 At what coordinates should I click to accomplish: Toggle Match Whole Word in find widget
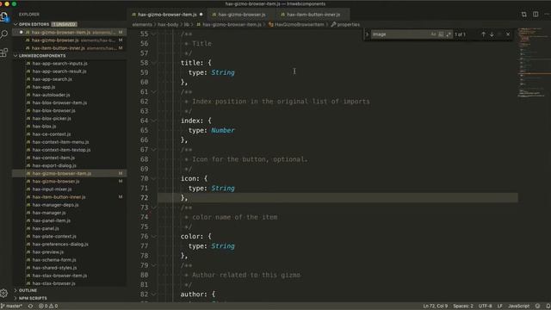pos(441,34)
